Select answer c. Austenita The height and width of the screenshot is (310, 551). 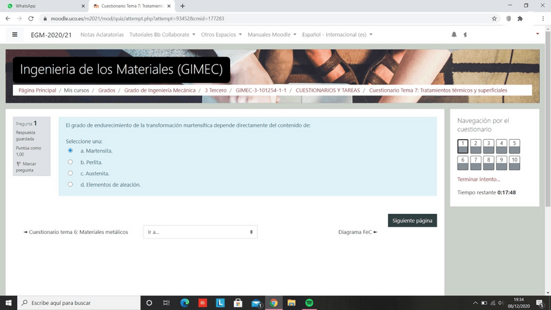click(x=70, y=174)
